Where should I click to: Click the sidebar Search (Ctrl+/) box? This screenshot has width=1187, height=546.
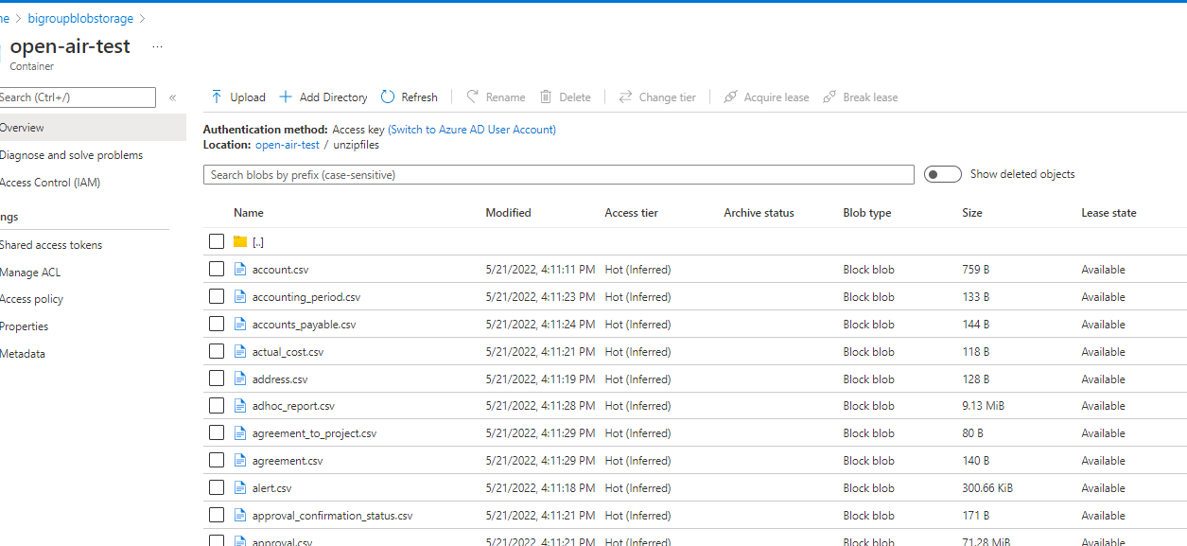(x=78, y=97)
